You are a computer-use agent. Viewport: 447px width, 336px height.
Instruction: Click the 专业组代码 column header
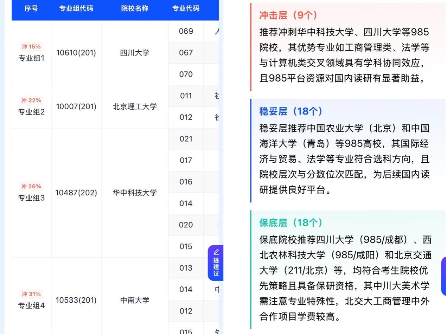pyautogui.click(x=76, y=8)
